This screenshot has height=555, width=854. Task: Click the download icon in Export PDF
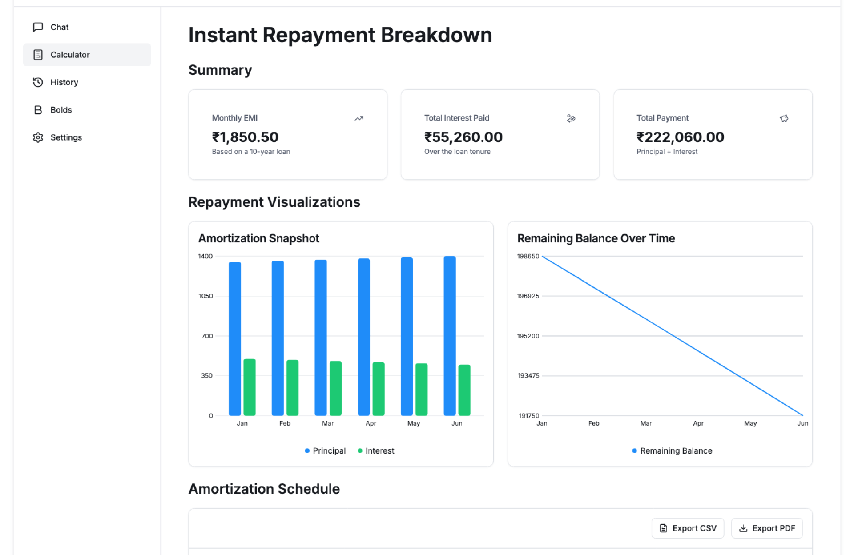point(743,528)
